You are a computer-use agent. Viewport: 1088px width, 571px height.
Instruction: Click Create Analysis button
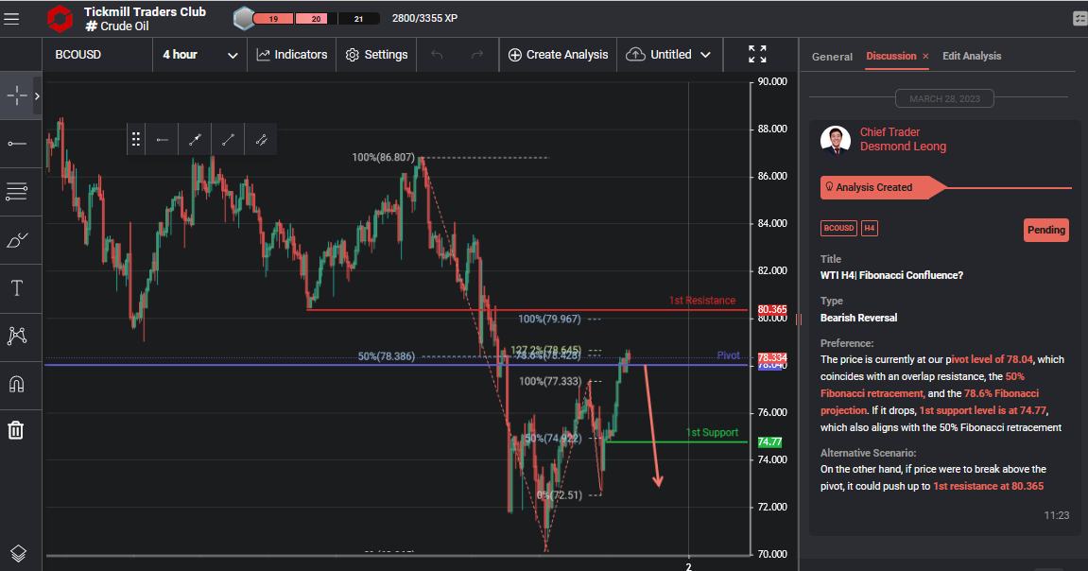pos(558,55)
